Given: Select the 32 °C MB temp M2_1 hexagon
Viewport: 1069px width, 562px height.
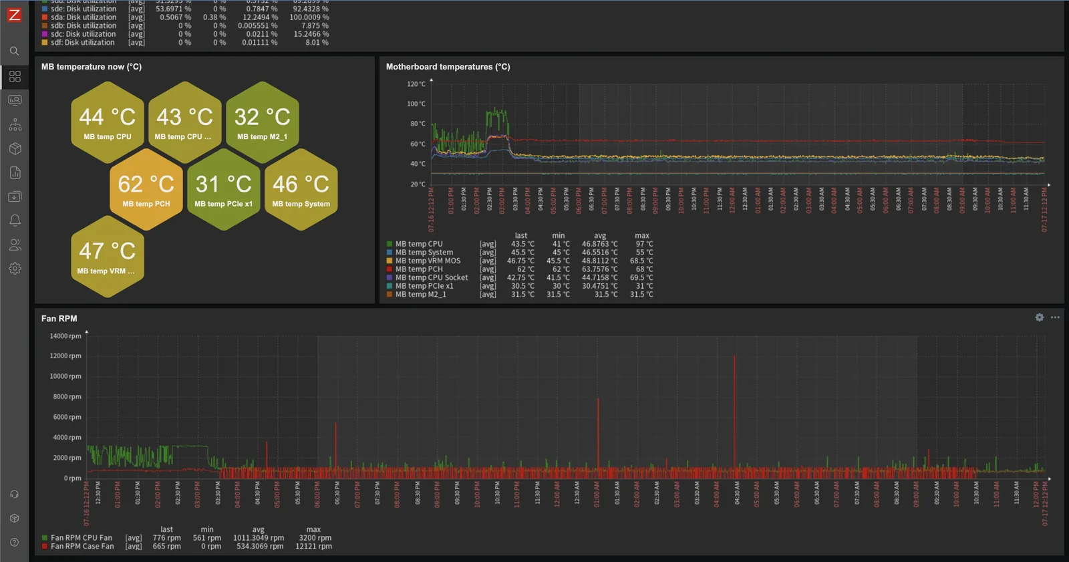Looking at the screenshot, I should point(263,122).
